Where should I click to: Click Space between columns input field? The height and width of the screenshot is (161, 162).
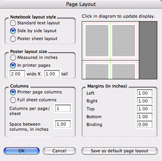pos(63,124)
